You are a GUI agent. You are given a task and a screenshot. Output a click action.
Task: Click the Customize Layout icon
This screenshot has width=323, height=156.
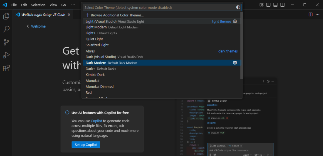261,5
